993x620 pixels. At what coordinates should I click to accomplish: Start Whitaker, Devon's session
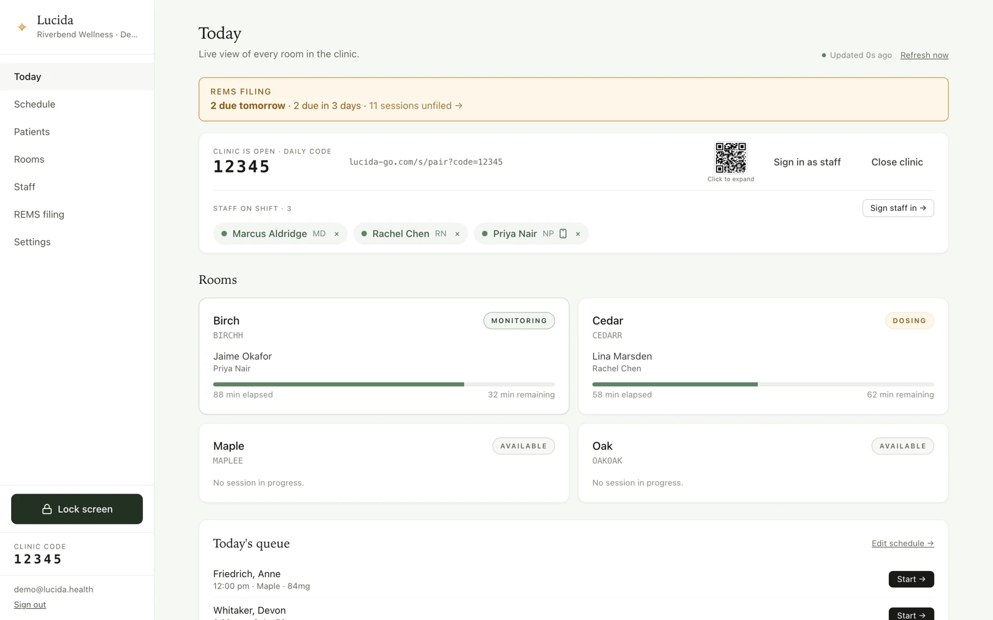click(911, 614)
